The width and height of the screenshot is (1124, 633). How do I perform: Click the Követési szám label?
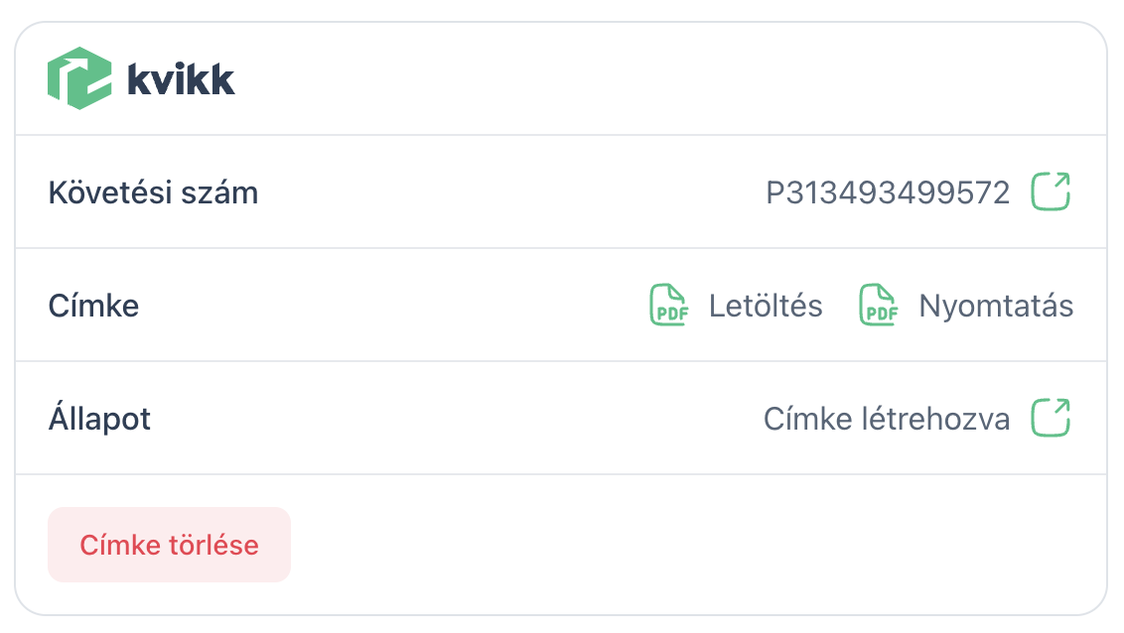153,192
